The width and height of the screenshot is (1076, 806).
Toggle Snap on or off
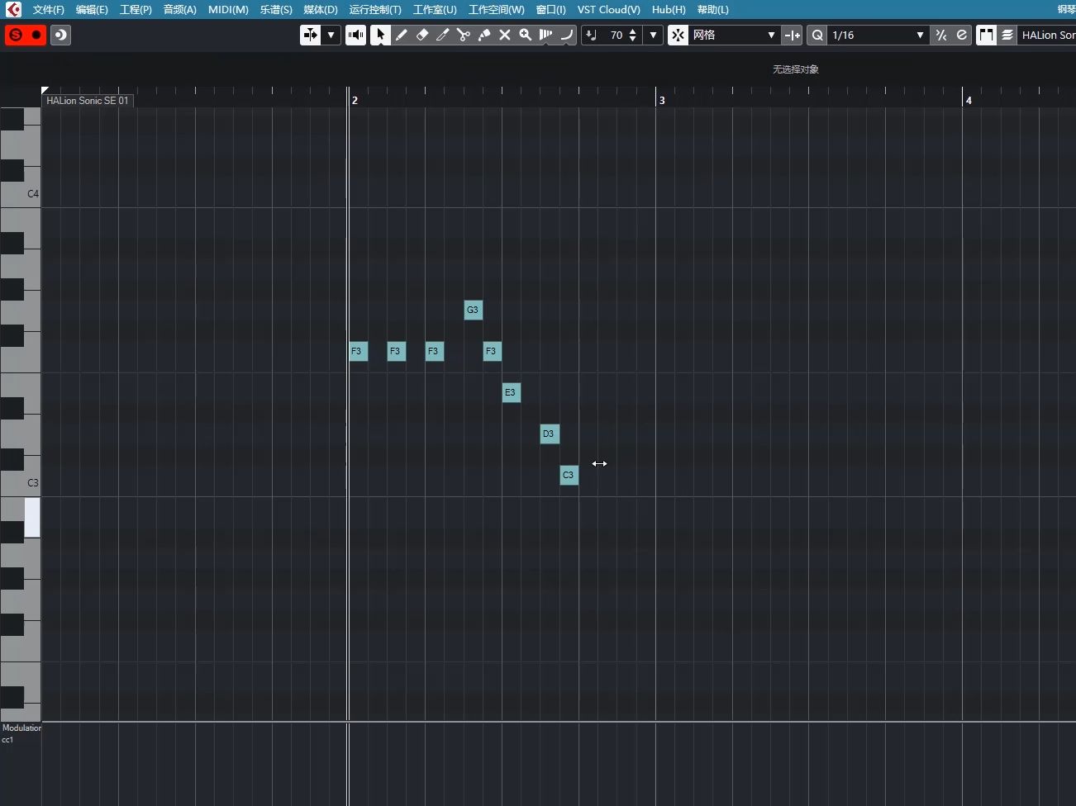coord(678,36)
